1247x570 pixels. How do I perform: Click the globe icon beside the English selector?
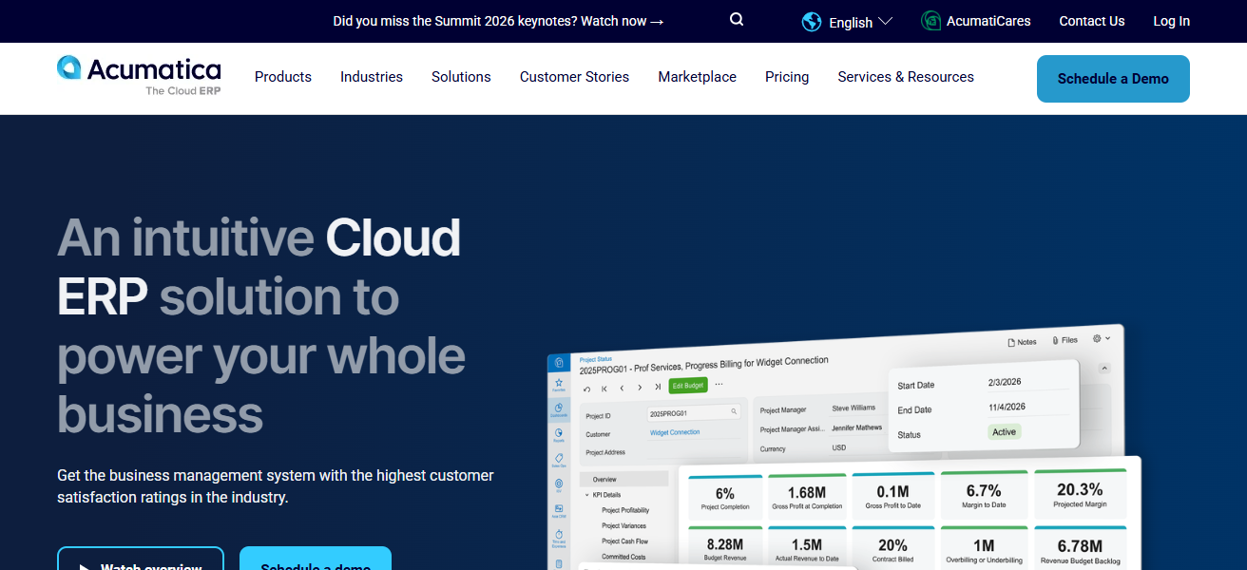click(811, 21)
